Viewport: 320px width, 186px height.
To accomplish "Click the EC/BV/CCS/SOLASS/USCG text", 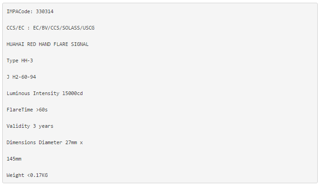I will point(64,28).
